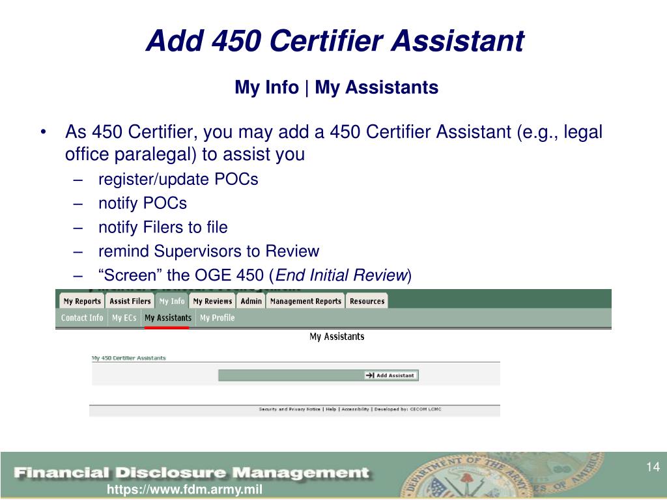This screenshot has height=500, width=667.
Task: Click the Add Assistant button
Action: click(391, 376)
